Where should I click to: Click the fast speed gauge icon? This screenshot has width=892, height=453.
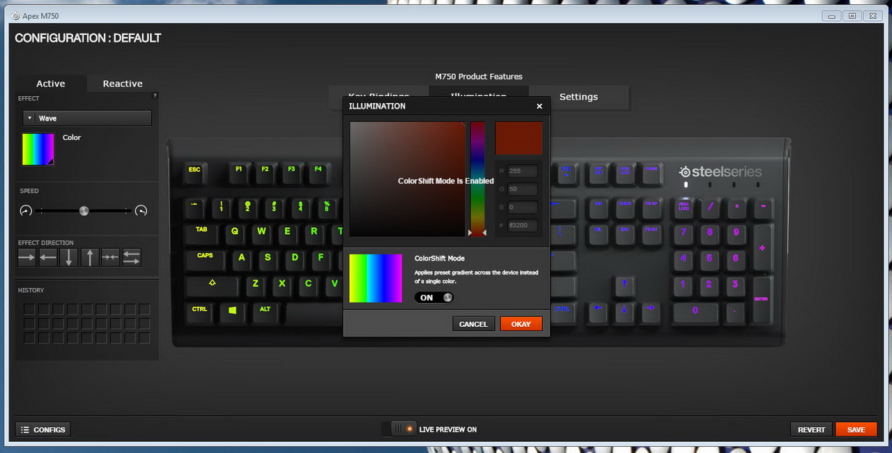pyautogui.click(x=141, y=210)
